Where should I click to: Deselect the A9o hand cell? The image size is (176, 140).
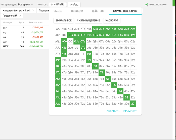pyautogui.click(x=58, y=60)
